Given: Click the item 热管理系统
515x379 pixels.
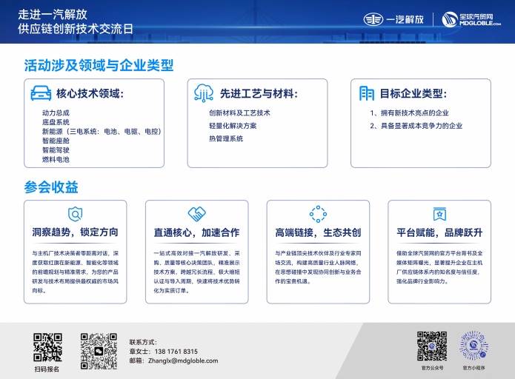Looking at the screenshot, I should point(226,138).
